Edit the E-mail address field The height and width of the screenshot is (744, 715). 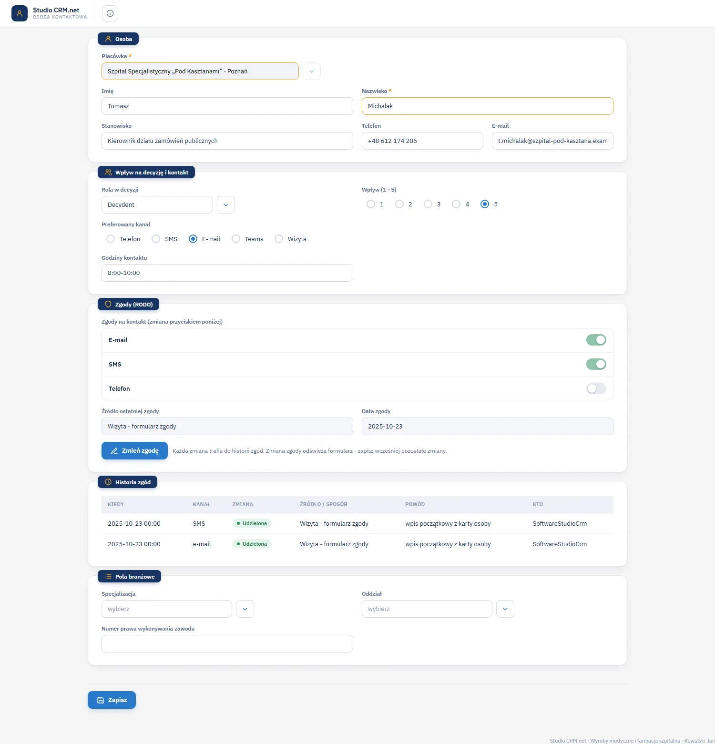(x=552, y=141)
